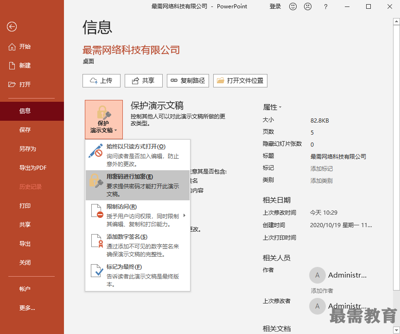Choose 限制访问(R) menu entry
Viewport: 400px width, 334px height.
pyautogui.click(x=138, y=215)
